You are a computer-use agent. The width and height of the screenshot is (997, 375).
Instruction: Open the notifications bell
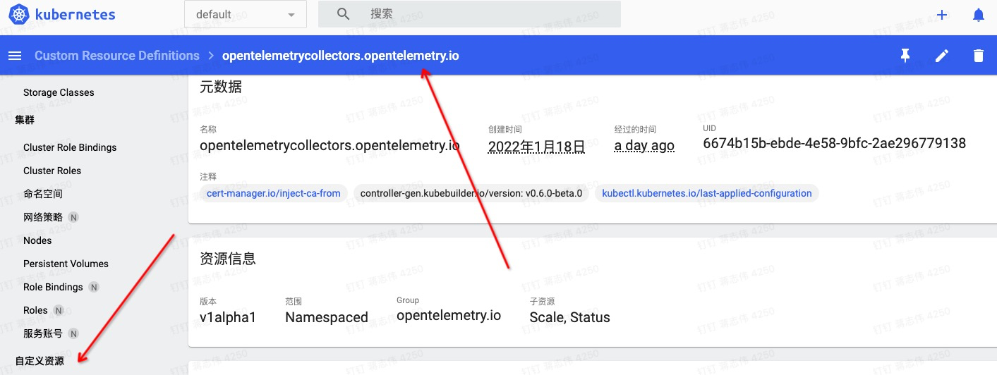(979, 15)
